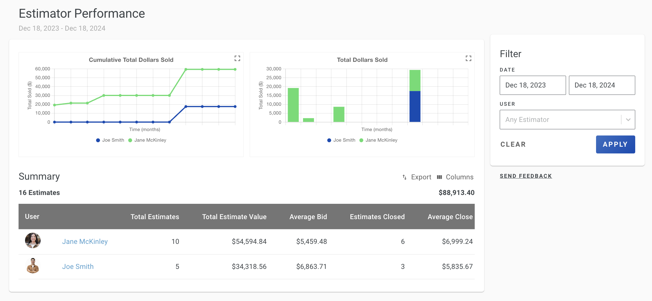Click the chevron arrow of the estimator dropdown
Viewport: 652px width, 301px height.
[x=628, y=120]
